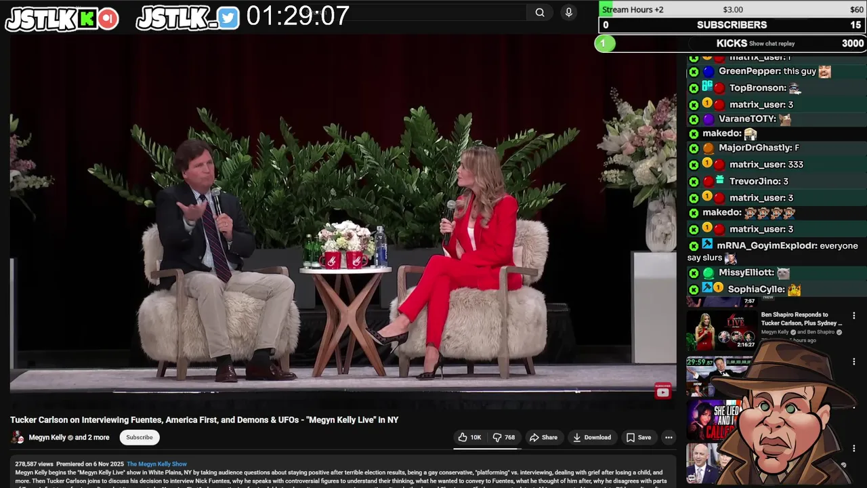Image resolution: width=867 pixels, height=488 pixels.
Task: Open options menu for Ben Shapiro video
Action: coord(853,316)
